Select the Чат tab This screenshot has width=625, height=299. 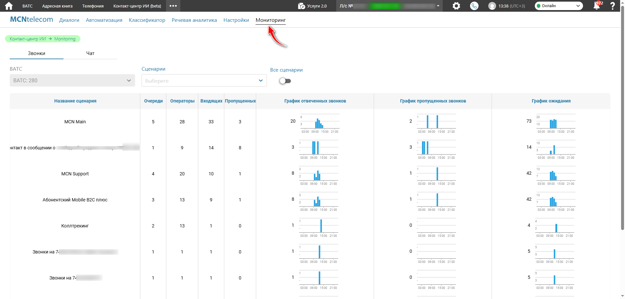tap(90, 53)
